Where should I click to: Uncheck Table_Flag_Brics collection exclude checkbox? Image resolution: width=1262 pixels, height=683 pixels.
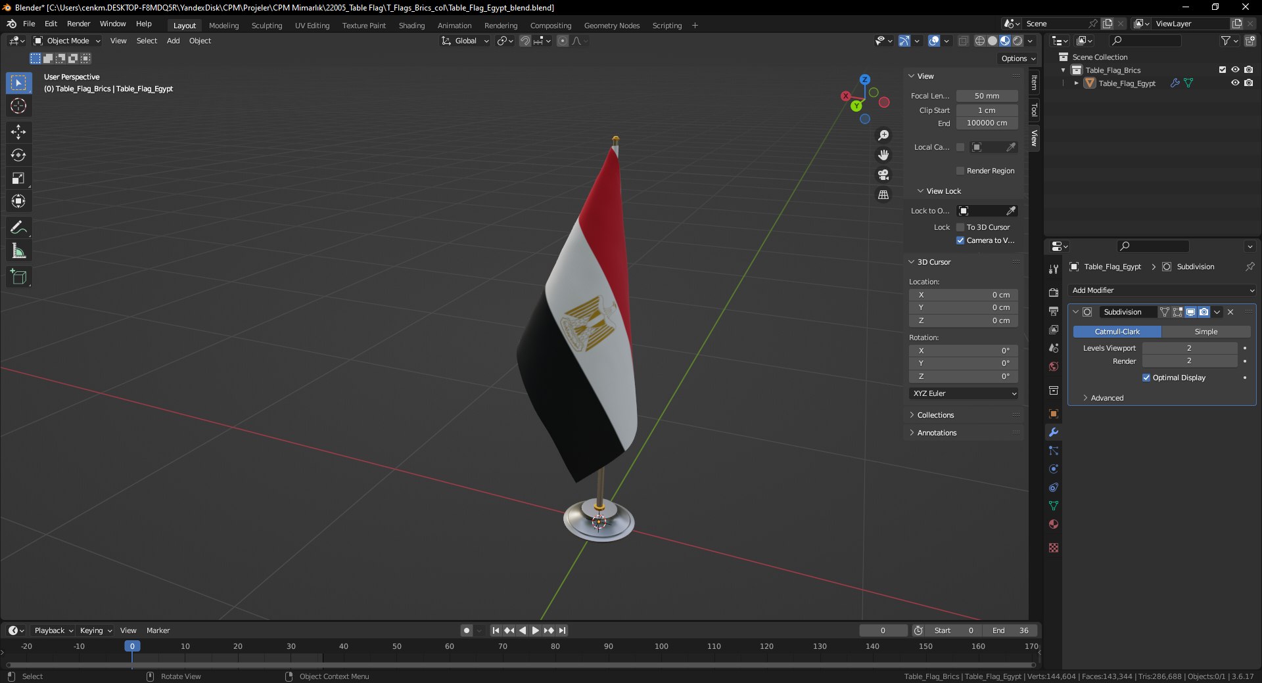(x=1223, y=70)
